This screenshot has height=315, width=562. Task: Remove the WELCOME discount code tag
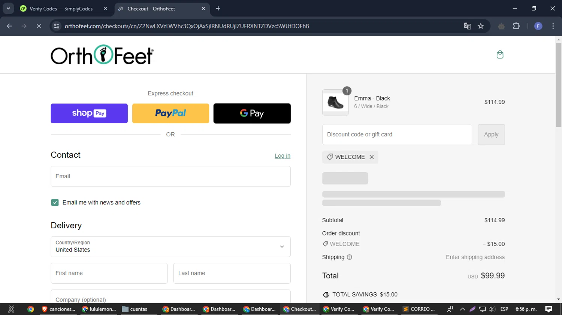point(372,157)
